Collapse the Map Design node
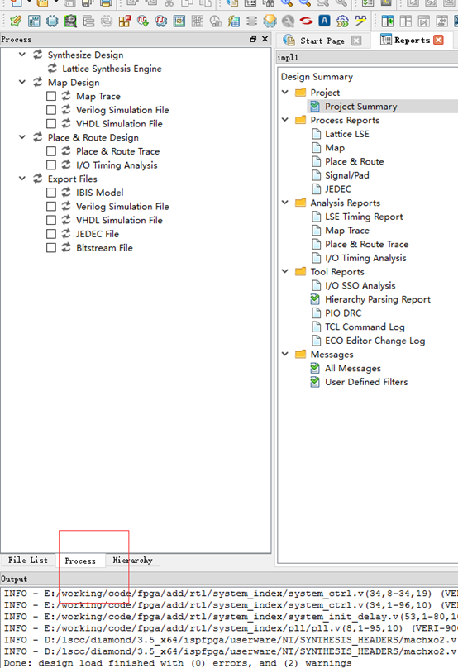 pos(22,82)
